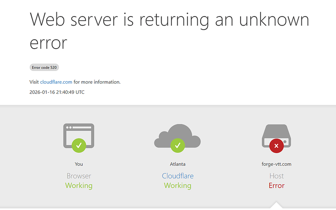336x210 pixels.
Task: Click the green "Working" text under Cloudflare
Action: point(178,186)
